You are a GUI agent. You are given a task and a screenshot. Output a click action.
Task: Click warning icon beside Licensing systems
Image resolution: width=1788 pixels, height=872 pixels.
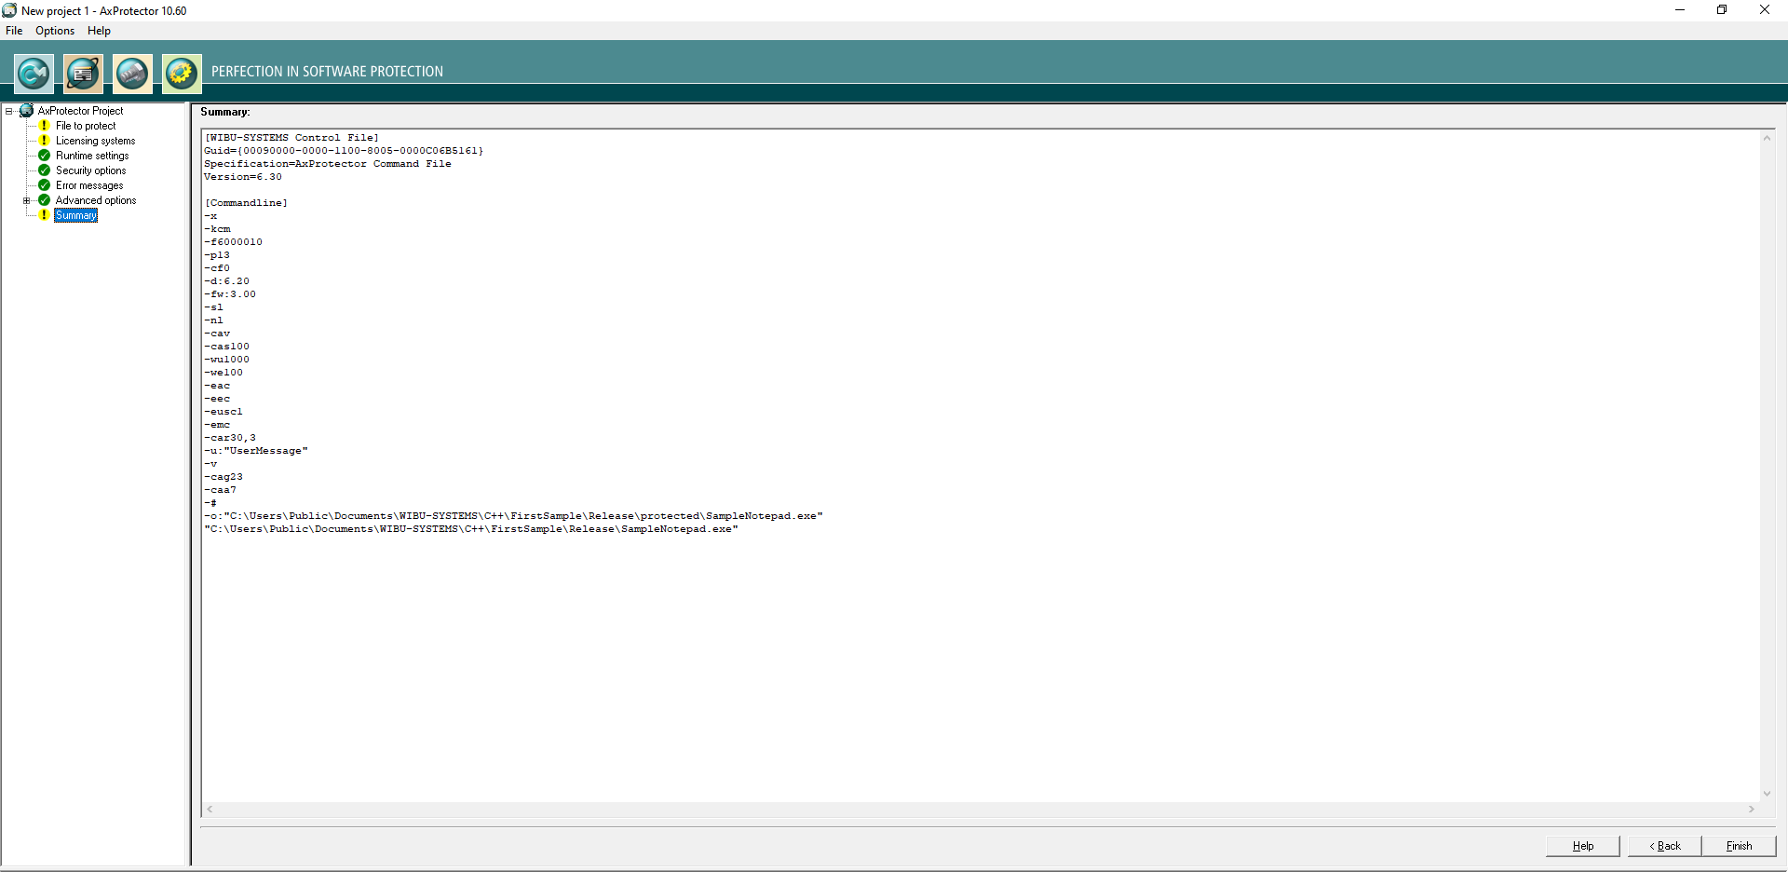44,141
